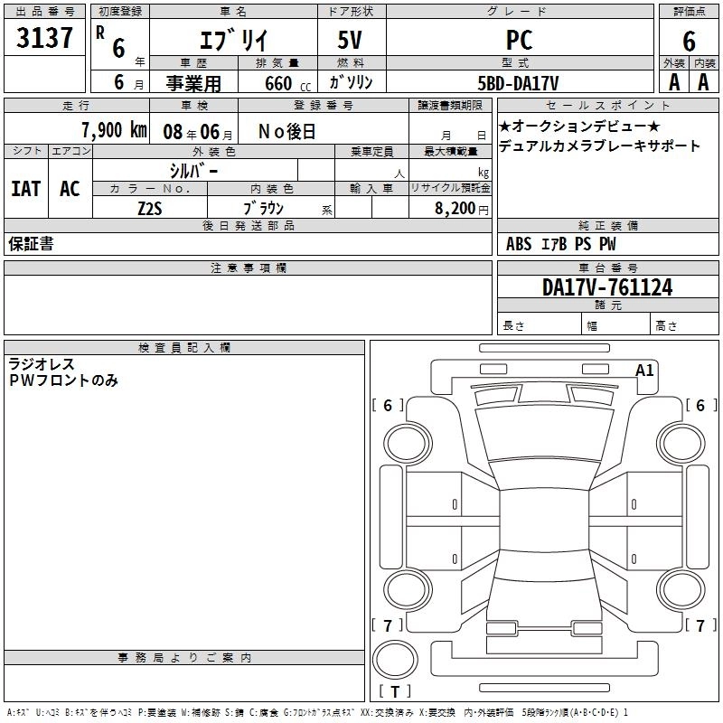Click the grade value PC
This screenshot has height=723, width=723.
519,40
